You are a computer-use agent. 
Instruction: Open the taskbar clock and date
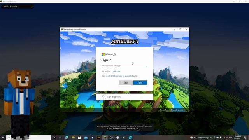(x=237, y=137)
